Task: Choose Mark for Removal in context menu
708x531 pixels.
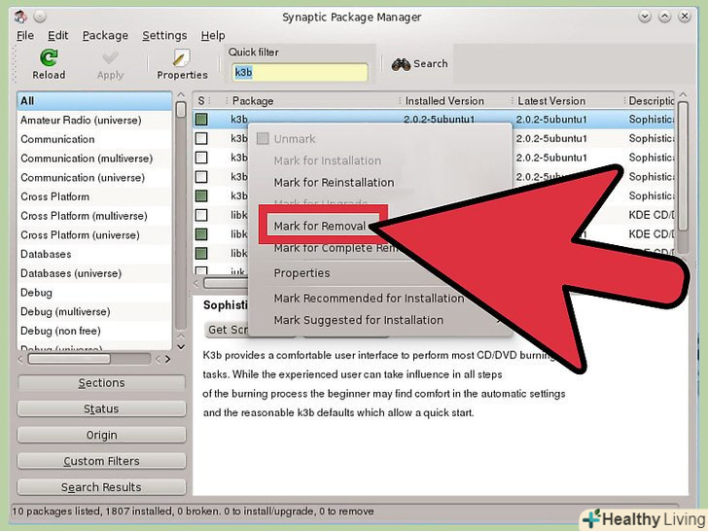Action: coord(320,226)
